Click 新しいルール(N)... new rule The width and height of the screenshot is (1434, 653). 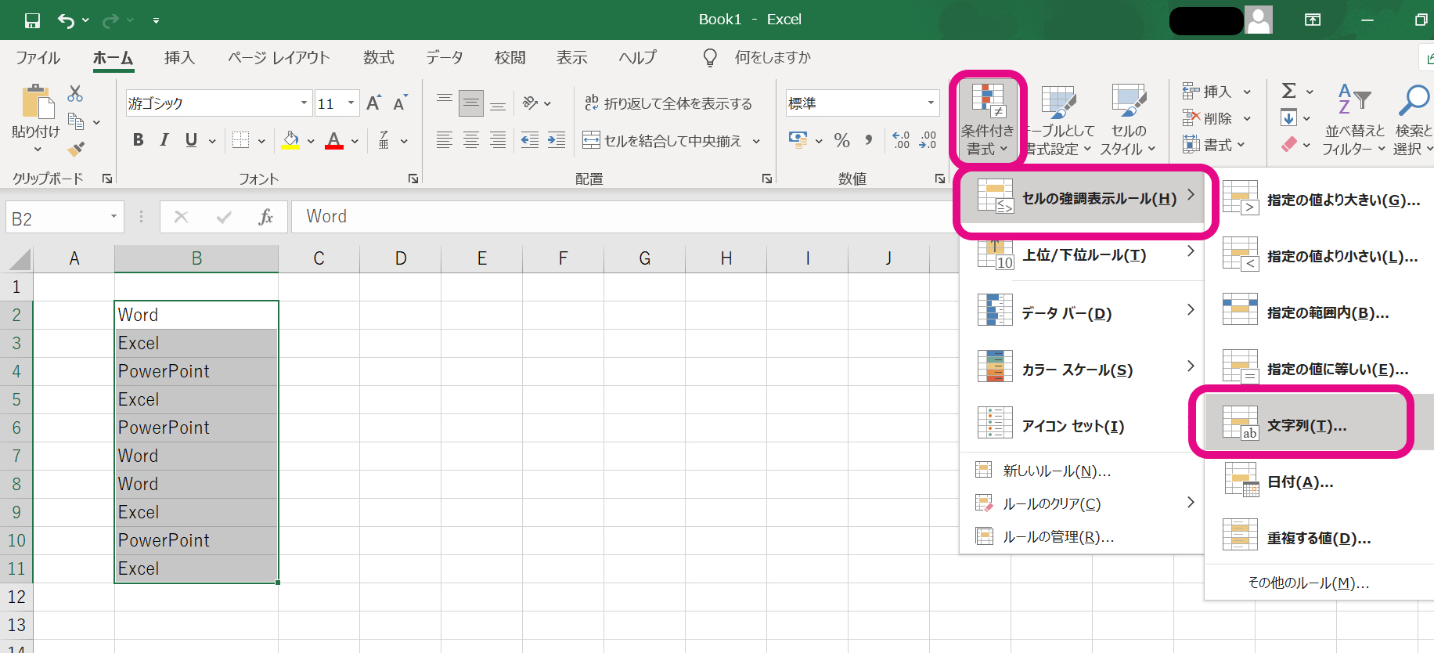(1082, 471)
